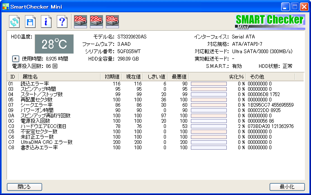Click the その他 column header
311x195 pixels.
pyautogui.click(x=271, y=76)
